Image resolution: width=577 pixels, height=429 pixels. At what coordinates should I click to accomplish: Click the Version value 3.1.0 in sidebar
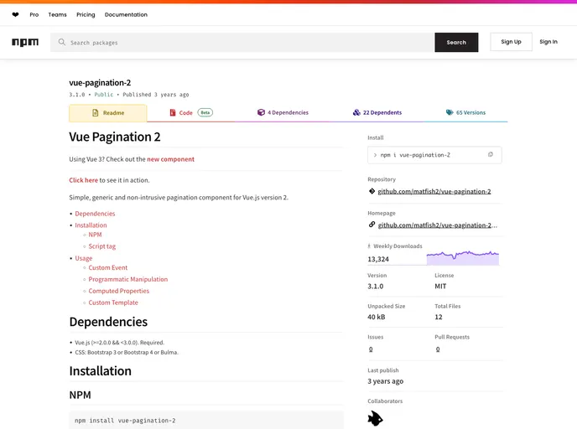pyautogui.click(x=376, y=287)
